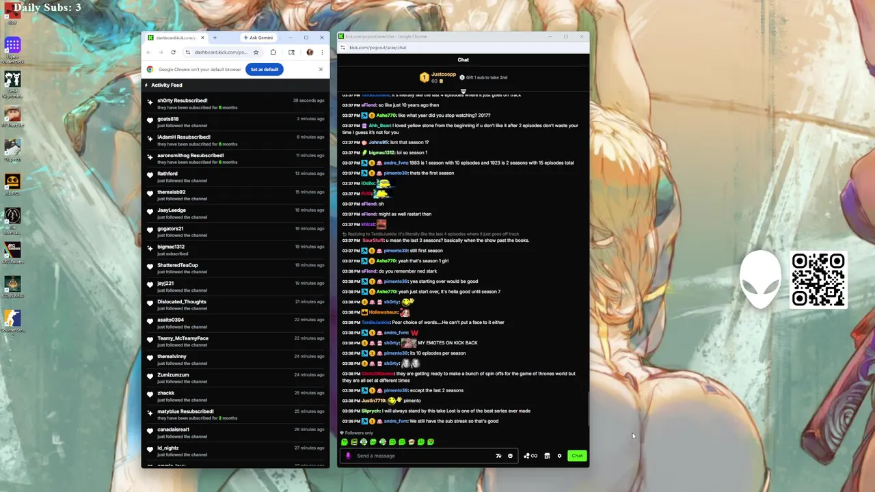Screen dimensions: 875x492
Task: Open new tab with plus button
Action: [215, 38]
